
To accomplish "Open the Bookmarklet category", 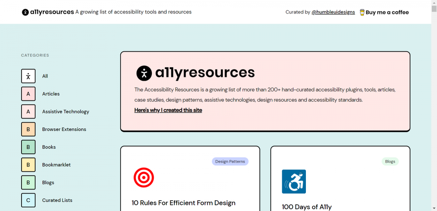I will (x=56, y=165).
